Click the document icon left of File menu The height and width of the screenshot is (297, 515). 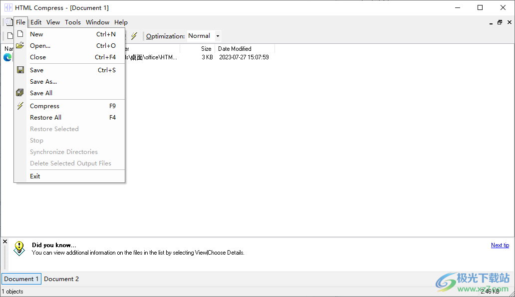pos(9,22)
